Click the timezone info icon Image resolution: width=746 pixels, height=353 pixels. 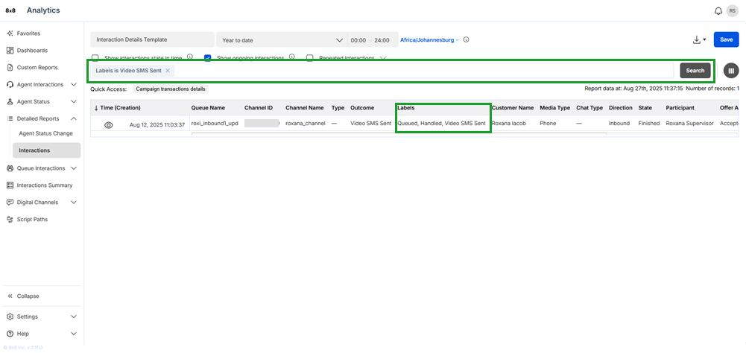click(x=467, y=40)
